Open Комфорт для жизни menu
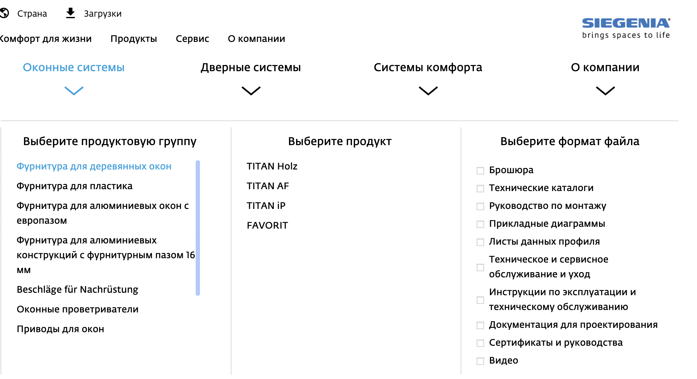697x379 pixels. click(46, 39)
